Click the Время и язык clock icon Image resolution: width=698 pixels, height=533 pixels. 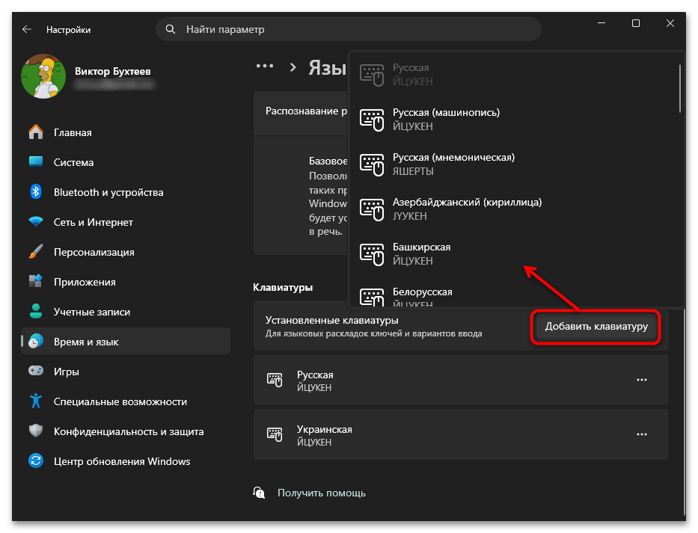36,341
